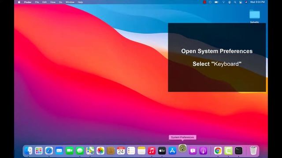Click the red recording status icon

point(204,2)
